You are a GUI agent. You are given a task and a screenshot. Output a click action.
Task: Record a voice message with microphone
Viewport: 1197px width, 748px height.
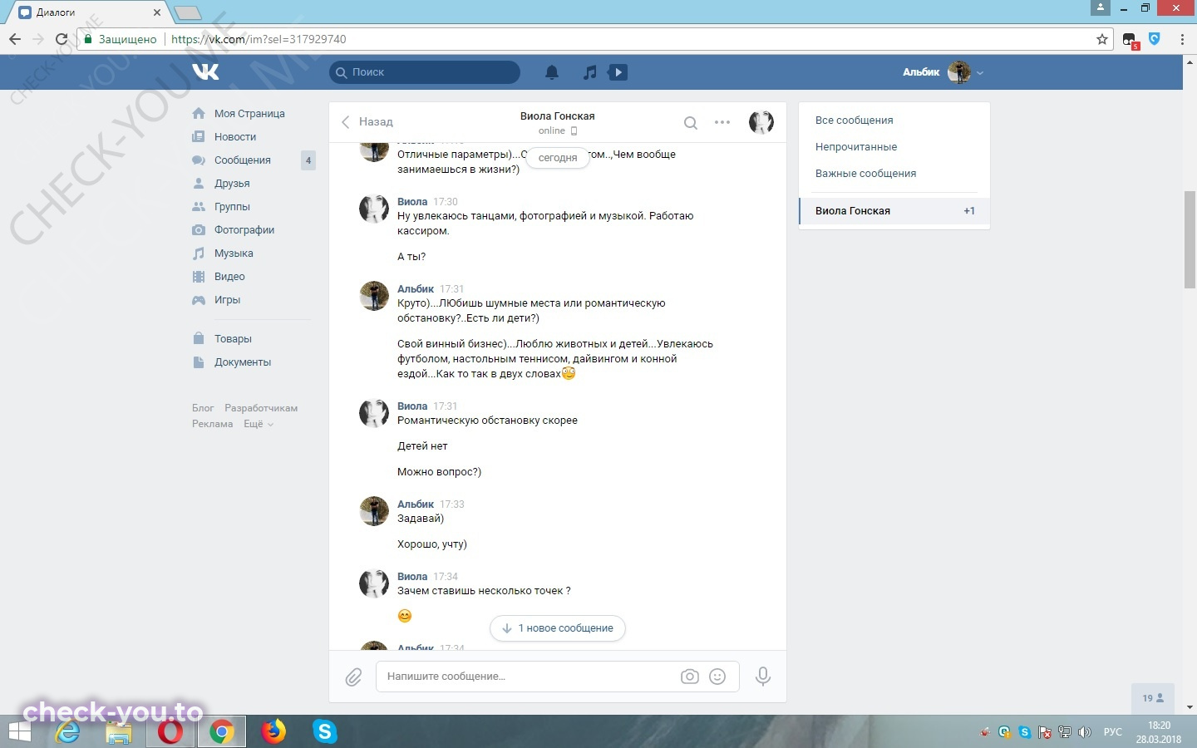click(763, 677)
